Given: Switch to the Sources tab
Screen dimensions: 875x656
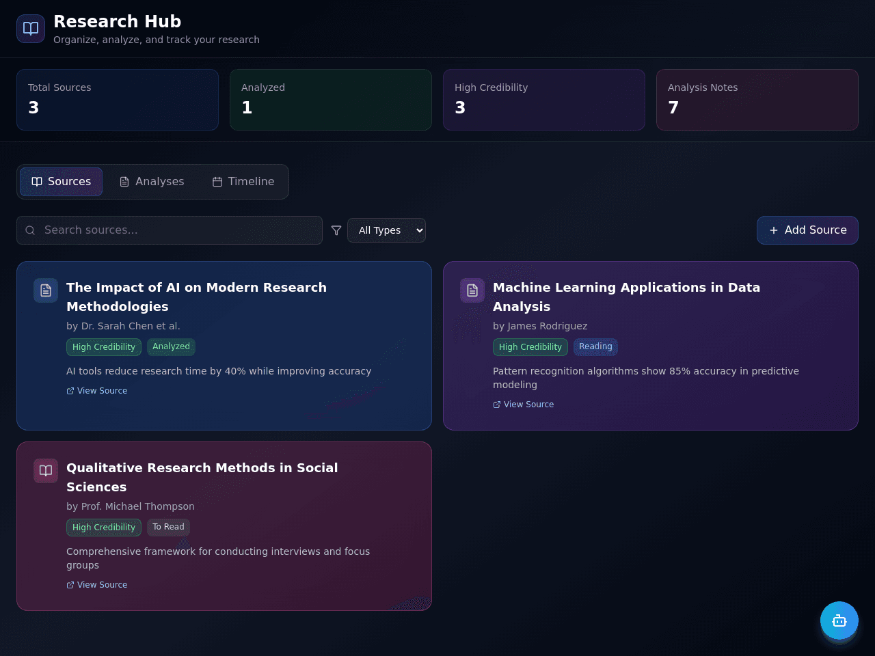Looking at the screenshot, I should [x=61, y=182].
